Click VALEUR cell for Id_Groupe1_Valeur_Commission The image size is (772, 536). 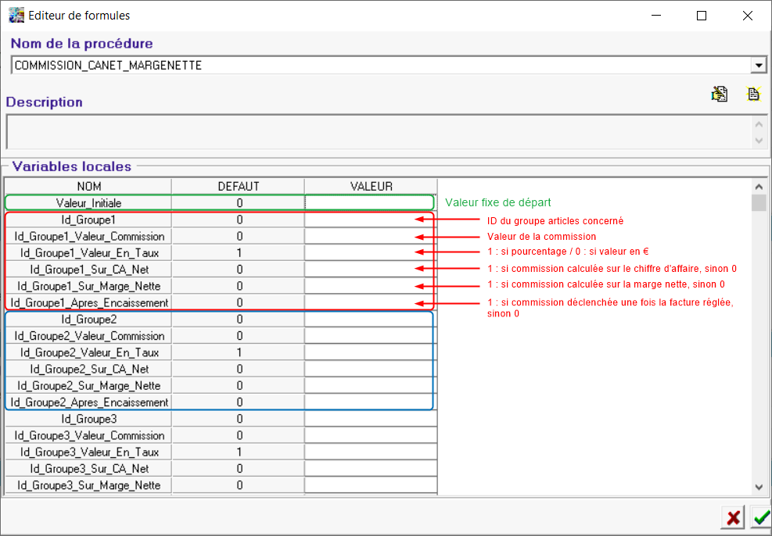(x=369, y=236)
